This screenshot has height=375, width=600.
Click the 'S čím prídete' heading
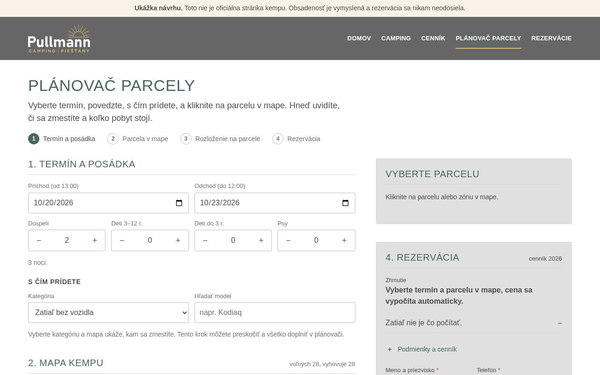click(x=54, y=282)
